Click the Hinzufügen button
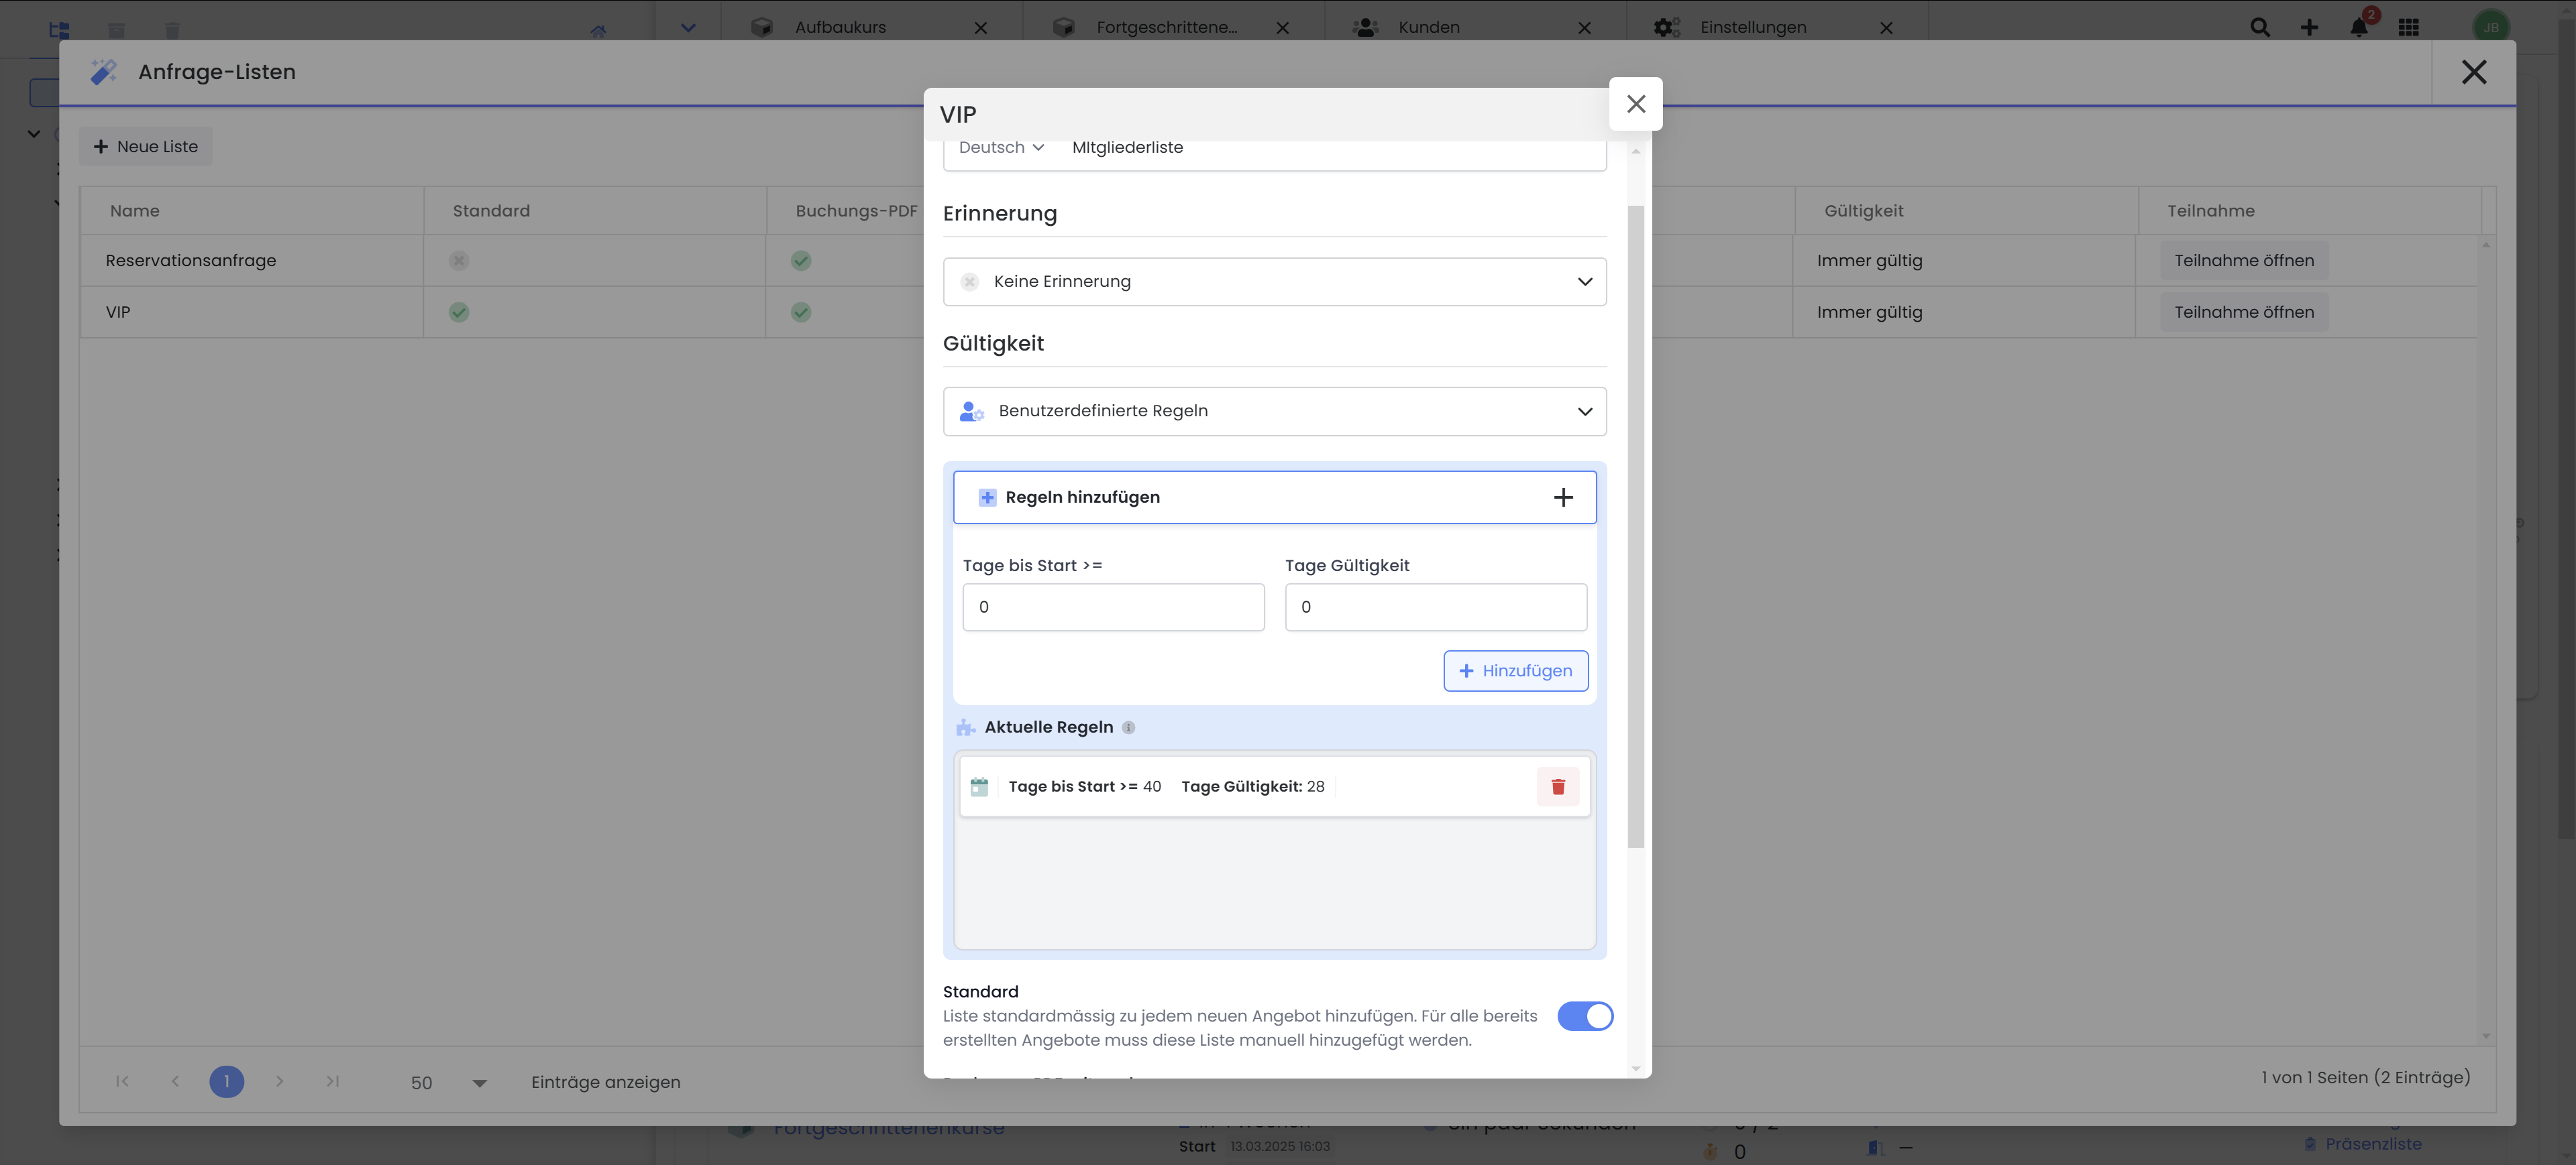Screen dimensions: 2576x1165 1515,670
